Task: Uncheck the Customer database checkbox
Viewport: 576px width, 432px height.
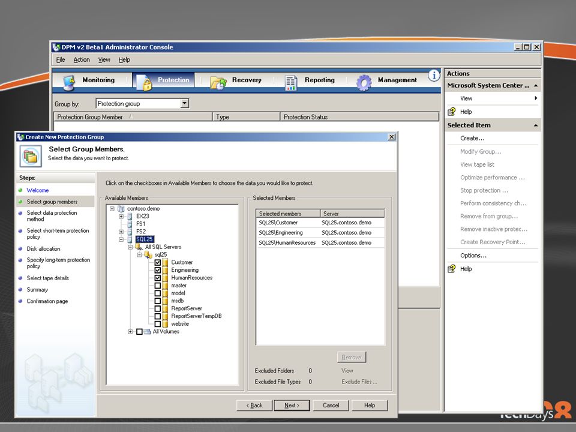Action: [158, 263]
